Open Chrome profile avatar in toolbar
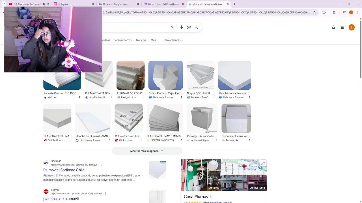 click(351, 12)
